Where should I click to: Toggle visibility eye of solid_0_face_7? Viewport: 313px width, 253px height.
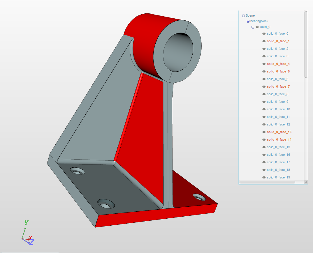[264, 87]
